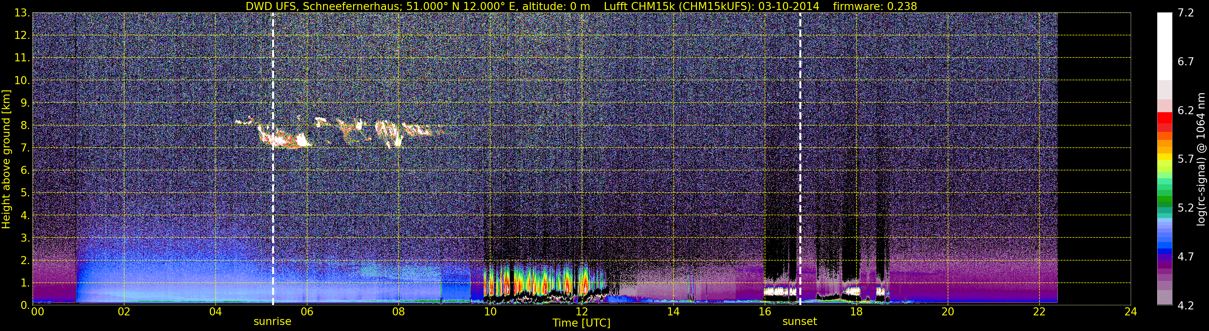This screenshot has width=1209, height=331.
Task: Click the 'sunrise' label below the axis
Action: [272, 321]
